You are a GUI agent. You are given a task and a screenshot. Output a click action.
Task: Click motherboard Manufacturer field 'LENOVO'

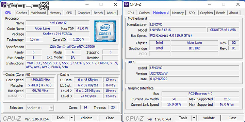(194, 24)
